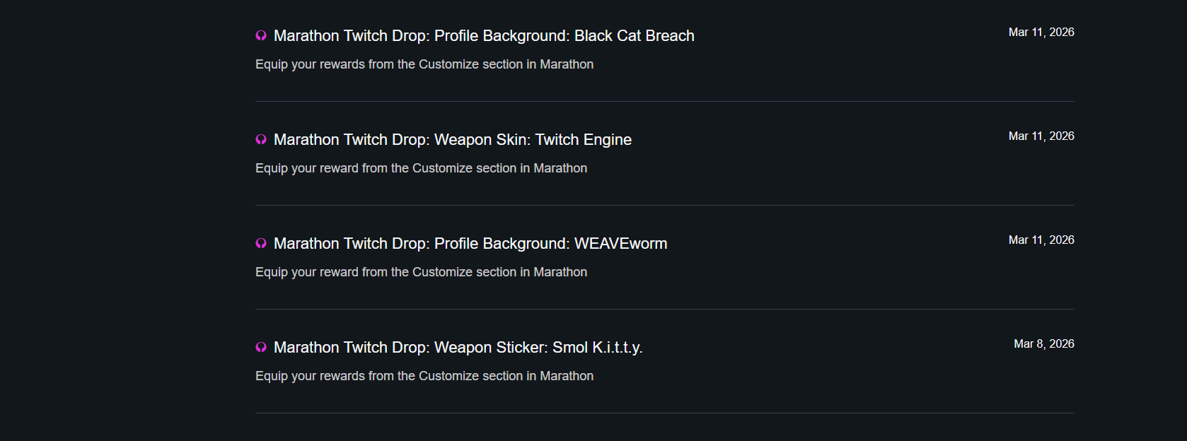
Task: Click the divider line below the WEAVEworm entry
Action: click(x=665, y=309)
